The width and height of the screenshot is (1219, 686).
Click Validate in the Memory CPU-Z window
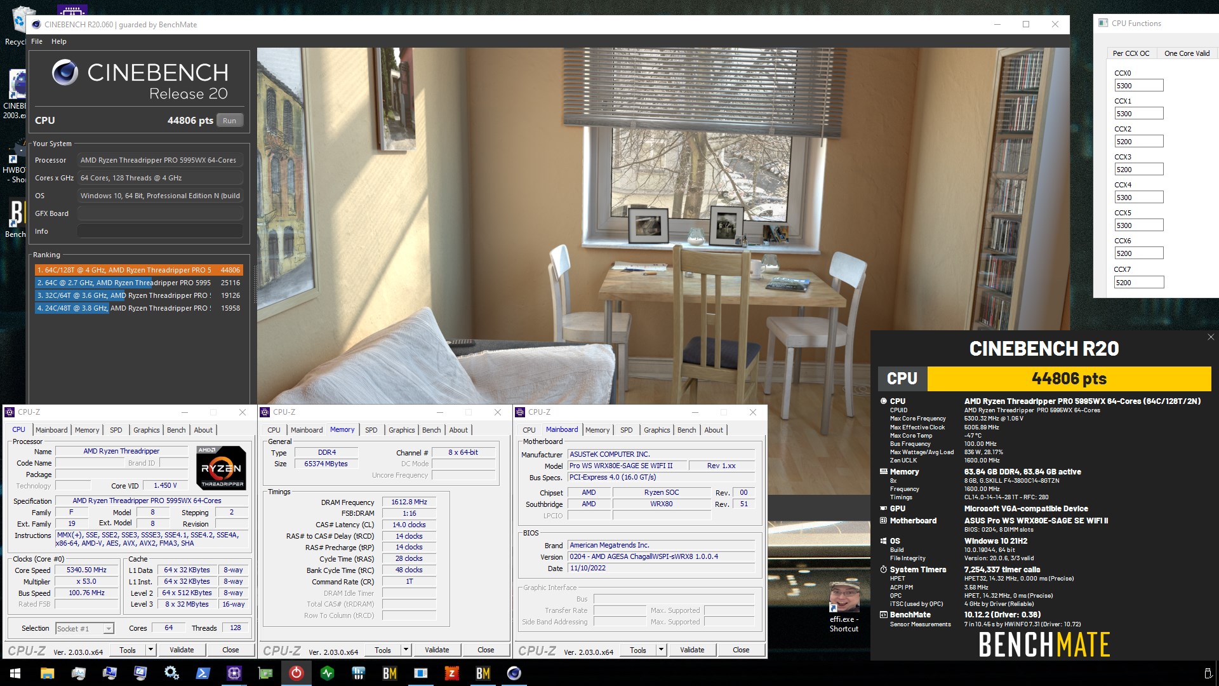437,650
